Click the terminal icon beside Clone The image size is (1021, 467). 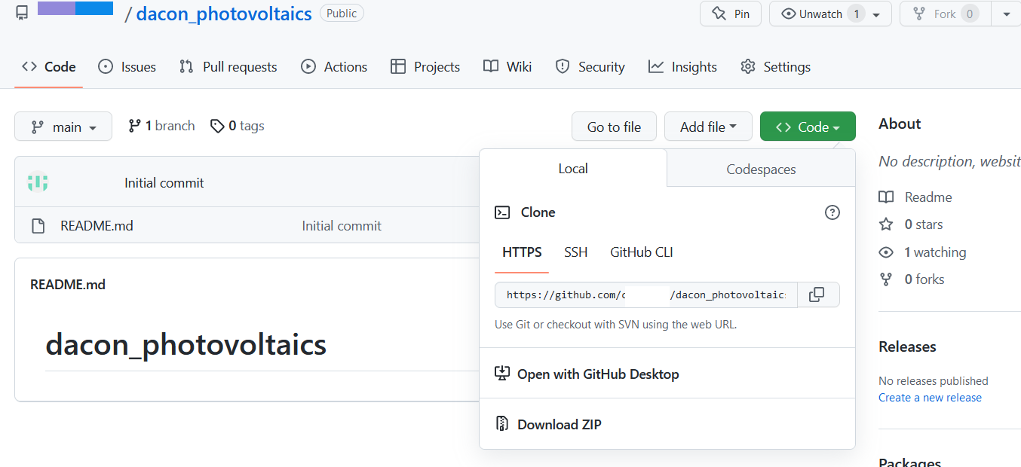[x=502, y=212]
